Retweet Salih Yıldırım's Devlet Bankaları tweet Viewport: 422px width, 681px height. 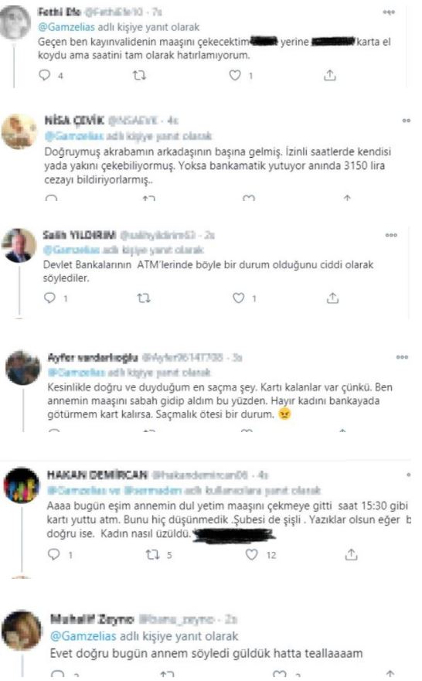click(x=144, y=298)
